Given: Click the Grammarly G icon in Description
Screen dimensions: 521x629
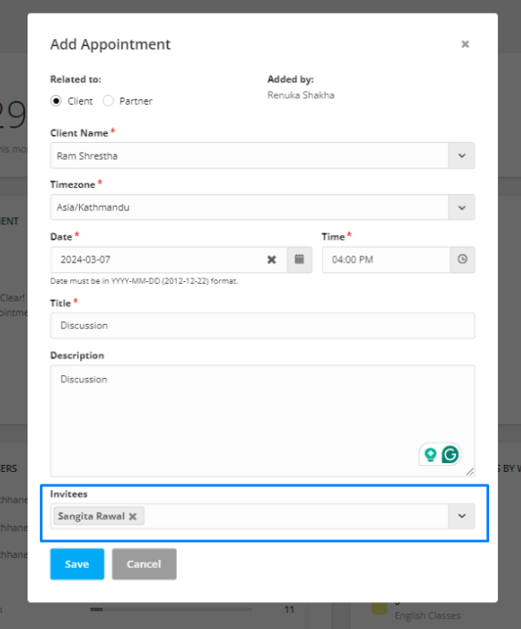Looking at the screenshot, I should tap(450, 455).
